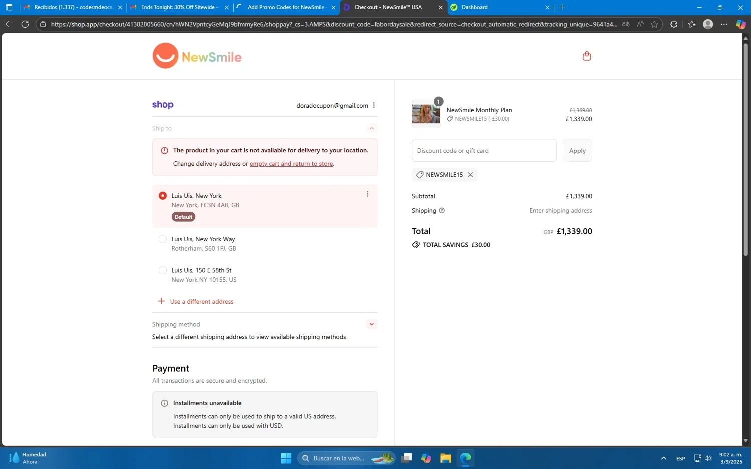Open the Humedad weather widget
751x469 pixels.
point(28,458)
